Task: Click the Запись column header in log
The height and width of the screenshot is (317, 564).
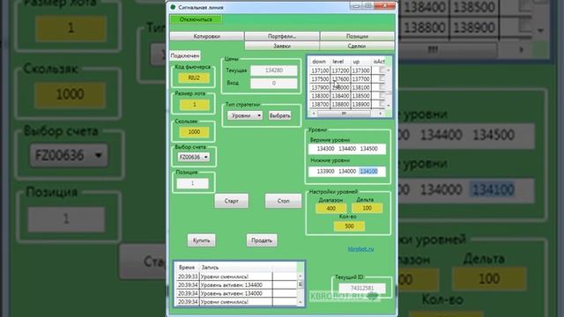Action: point(235,268)
